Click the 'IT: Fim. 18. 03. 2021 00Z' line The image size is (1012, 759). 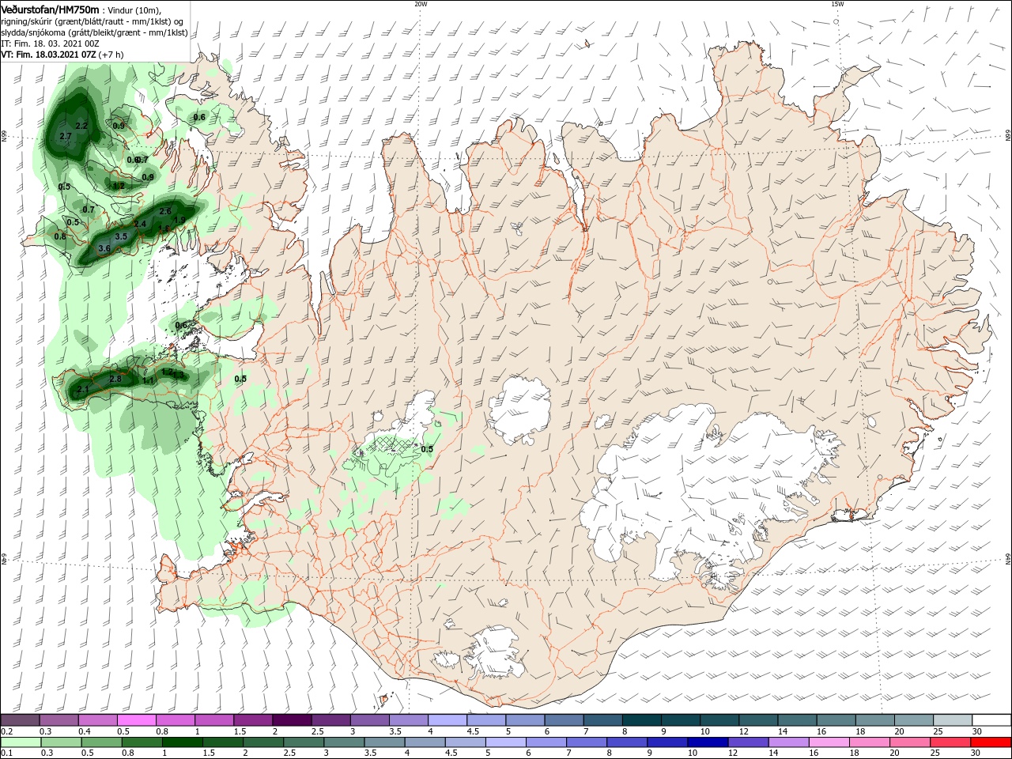click(49, 43)
